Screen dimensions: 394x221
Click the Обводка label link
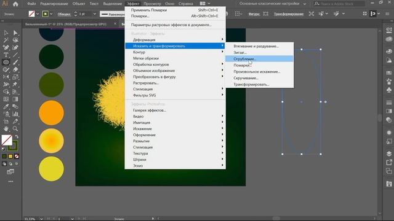pyautogui.click(x=64, y=14)
